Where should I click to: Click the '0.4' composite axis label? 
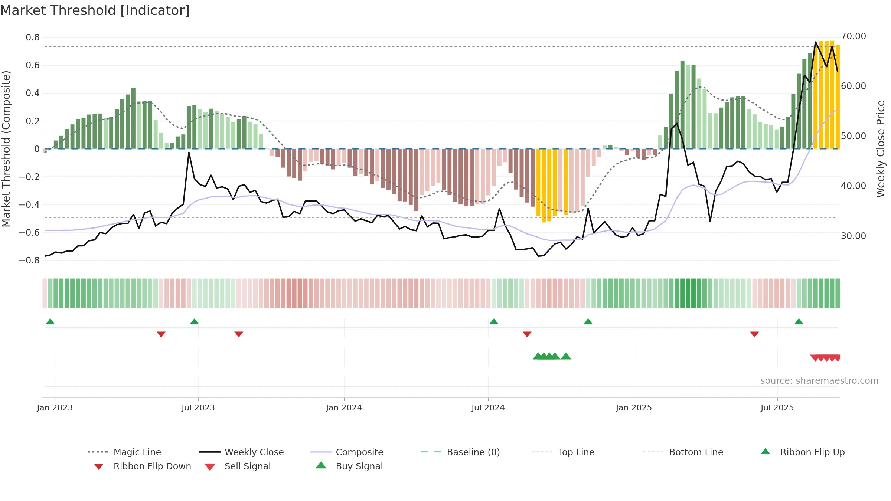(x=33, y=93)
